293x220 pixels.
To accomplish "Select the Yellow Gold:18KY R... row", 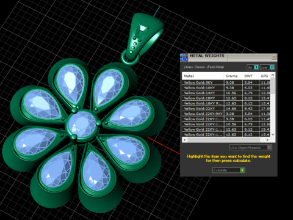I will coord(226,103).
